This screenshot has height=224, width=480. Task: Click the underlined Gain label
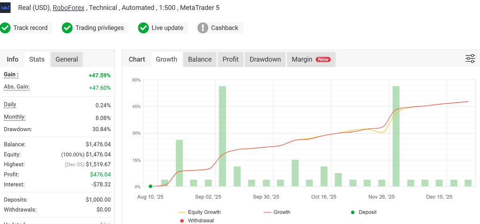(x=11, y=74)
